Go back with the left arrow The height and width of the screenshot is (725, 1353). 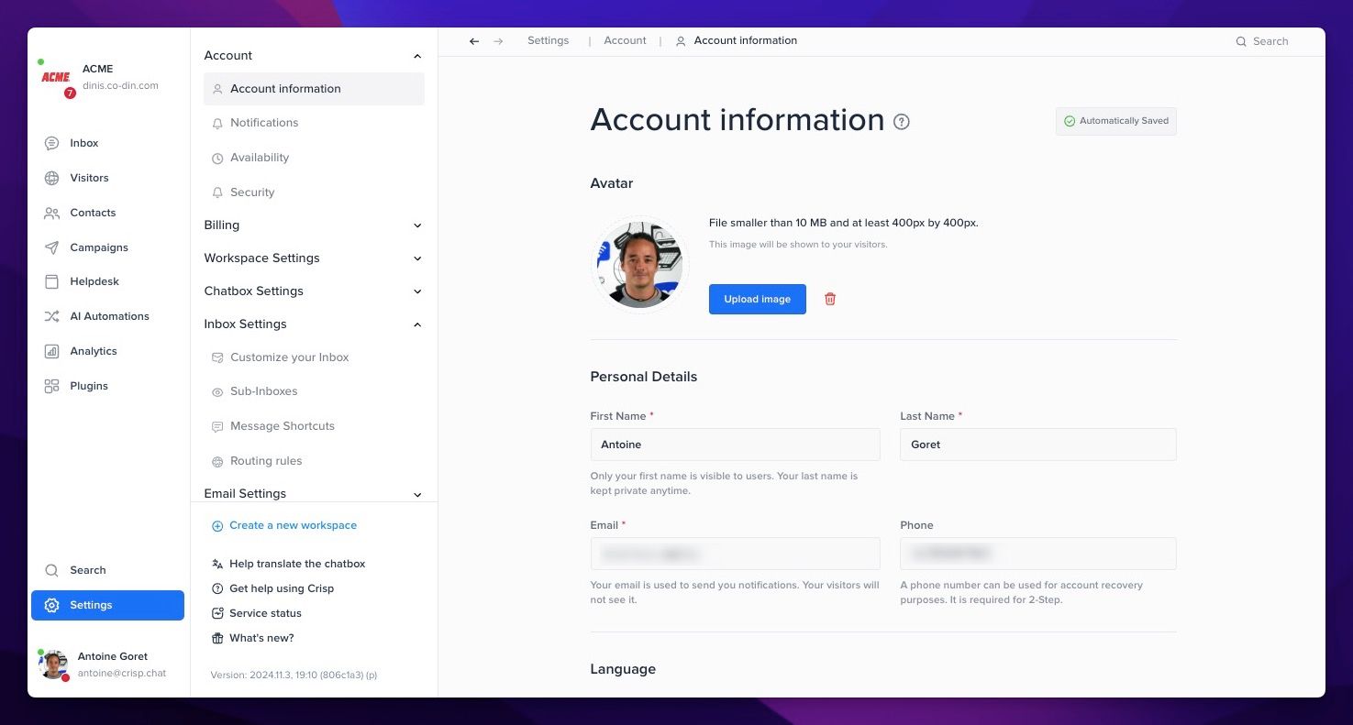click(x=474, y=41)
